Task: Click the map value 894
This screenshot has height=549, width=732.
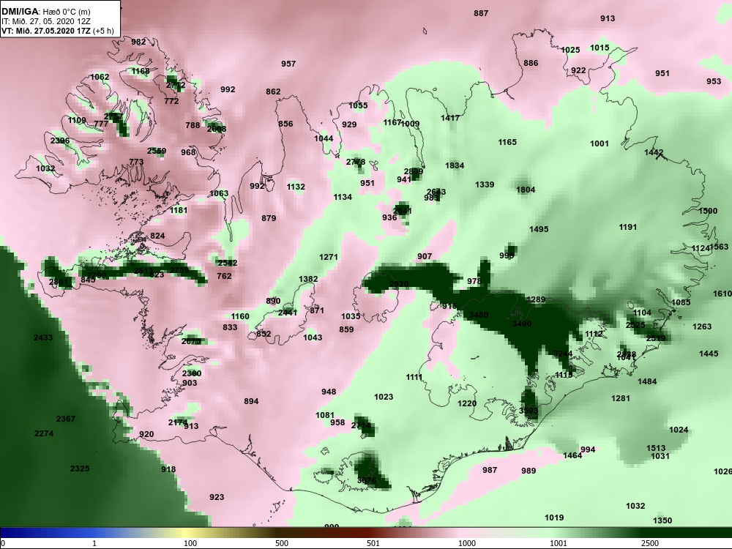Action: [x=251, y=401]
